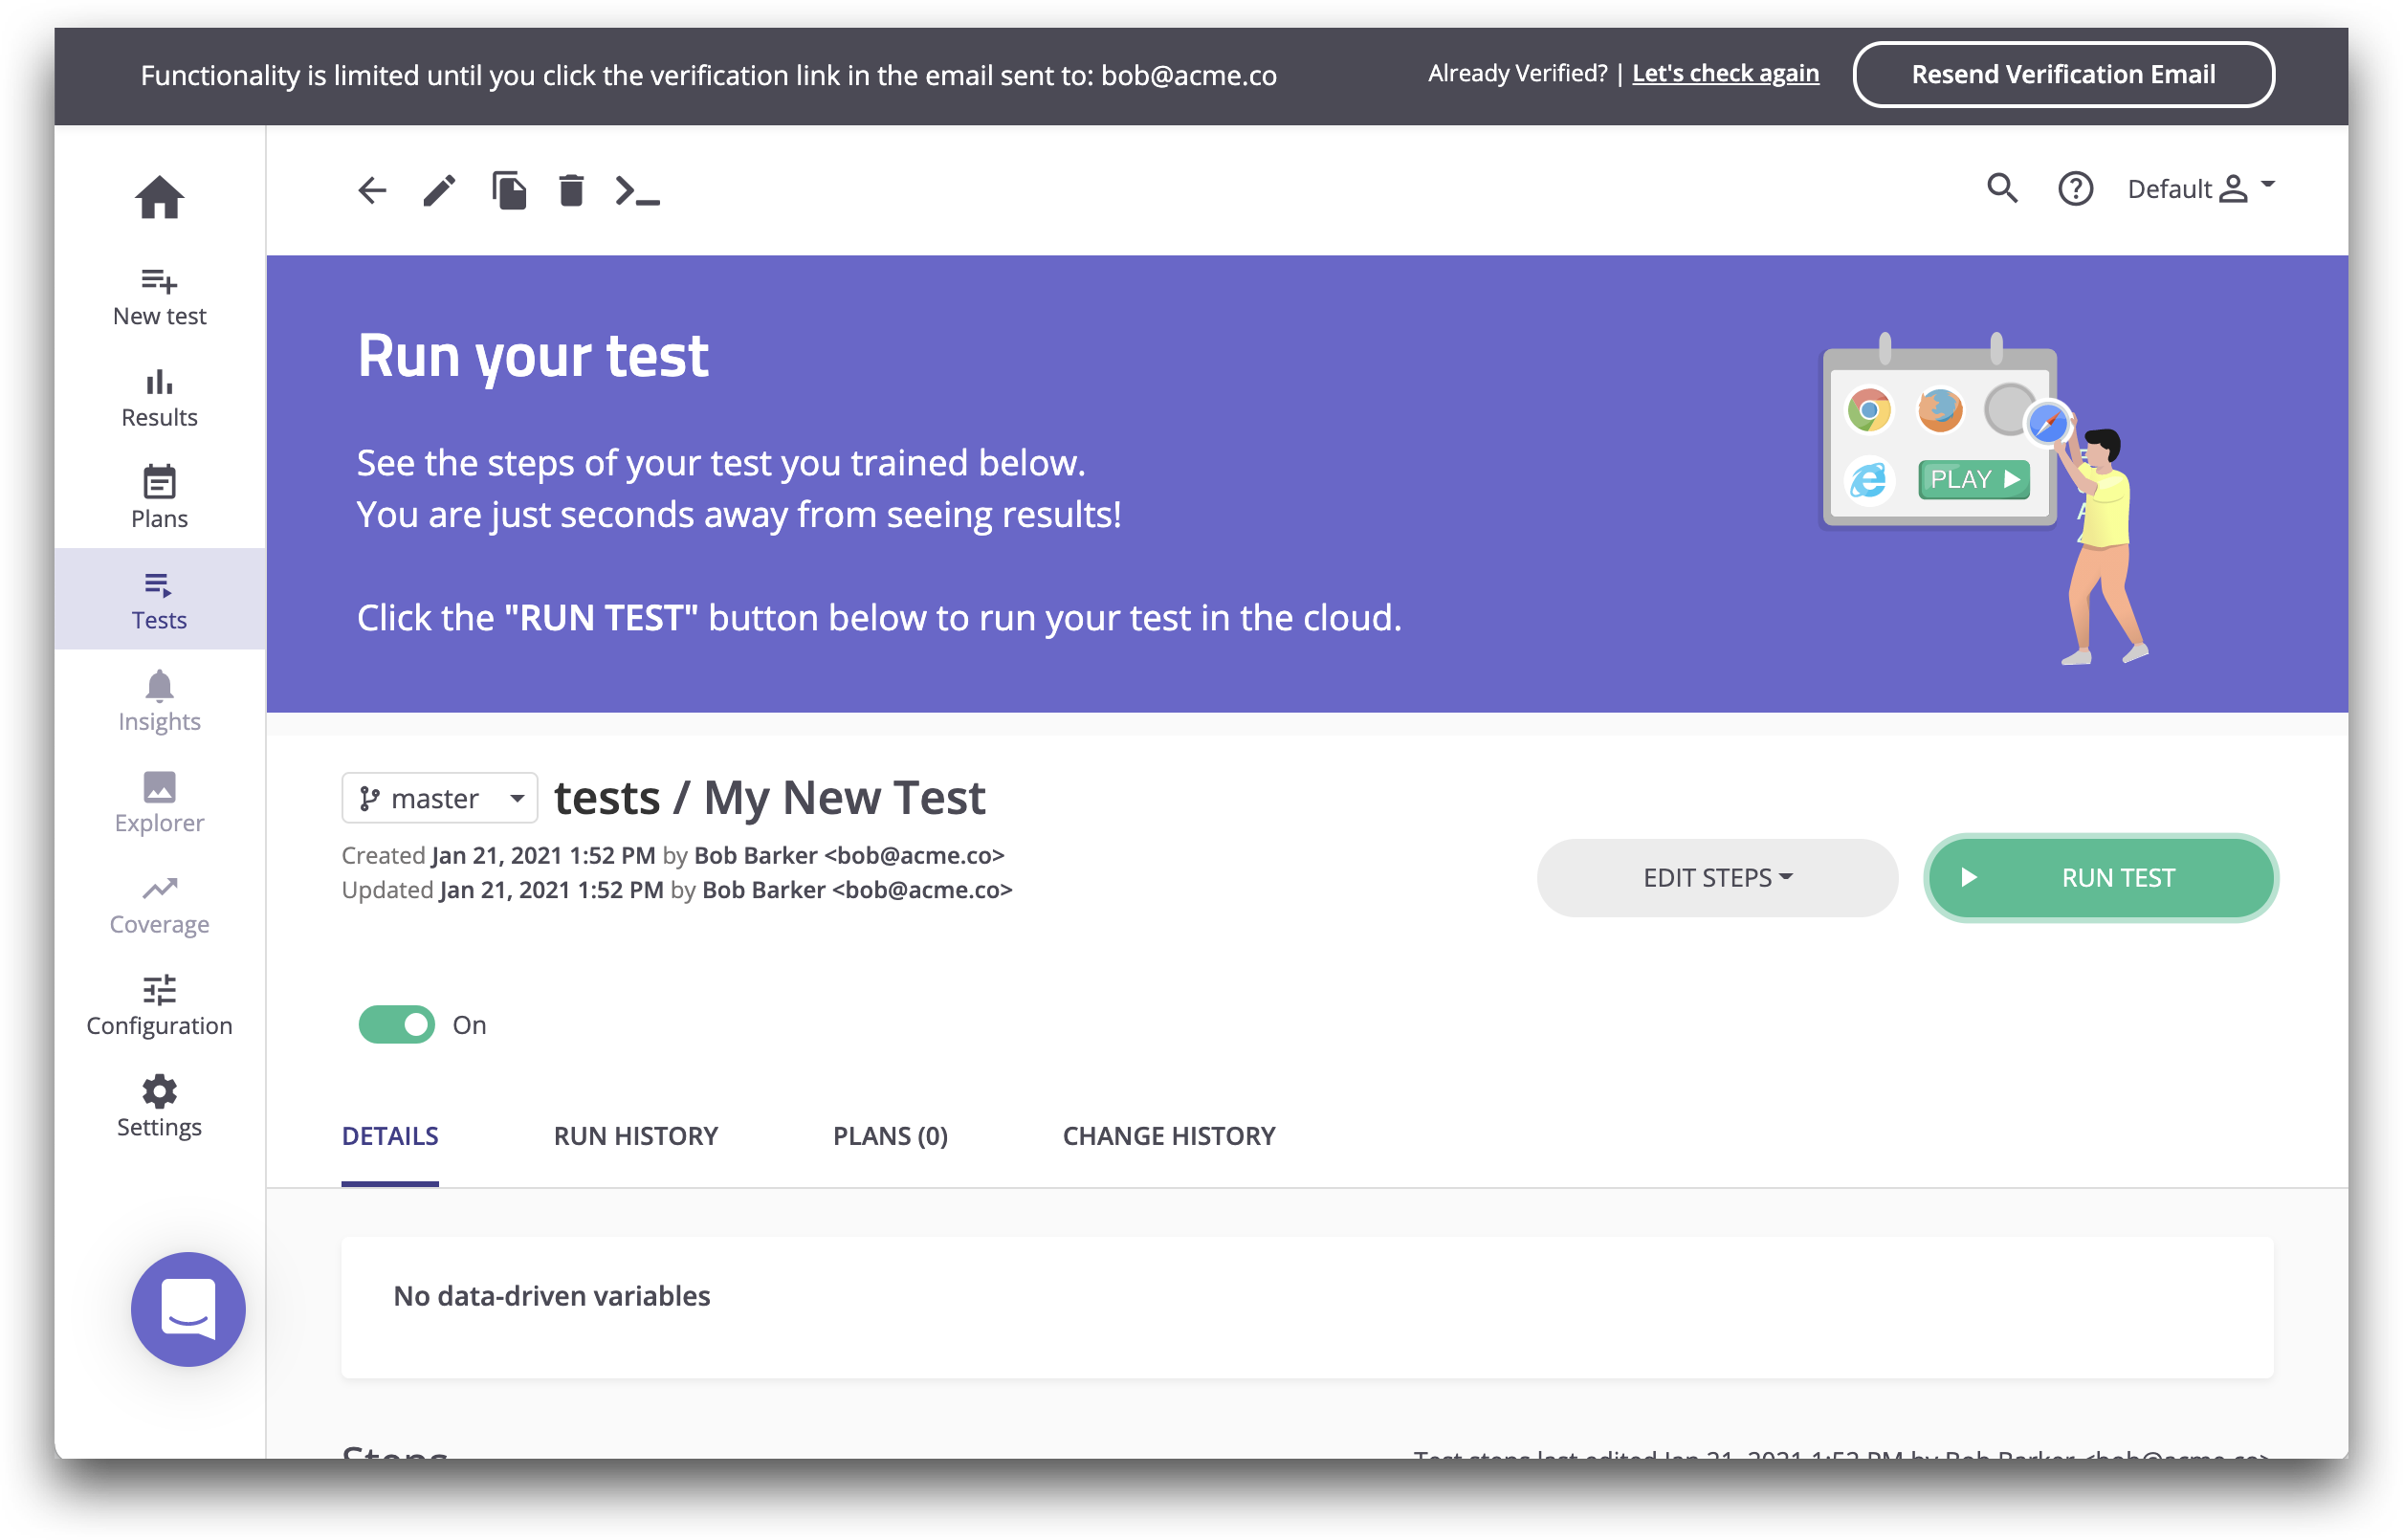2403x1540 pixels.
Task: Open help via the question mark icon
Action: tap(2075, 188)
